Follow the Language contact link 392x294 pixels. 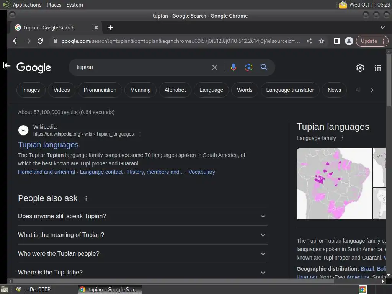pyautogui.click(x=101, y=172)
